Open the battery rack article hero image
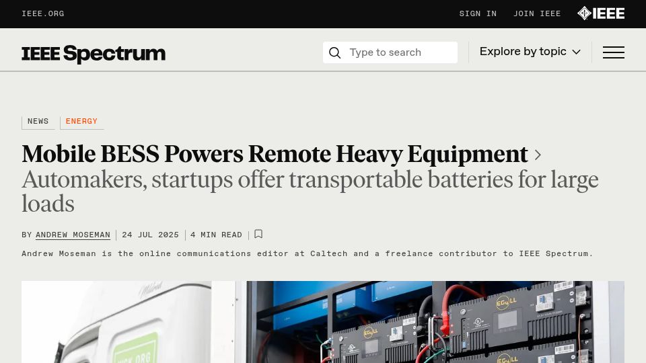 [x=323, y=322]
